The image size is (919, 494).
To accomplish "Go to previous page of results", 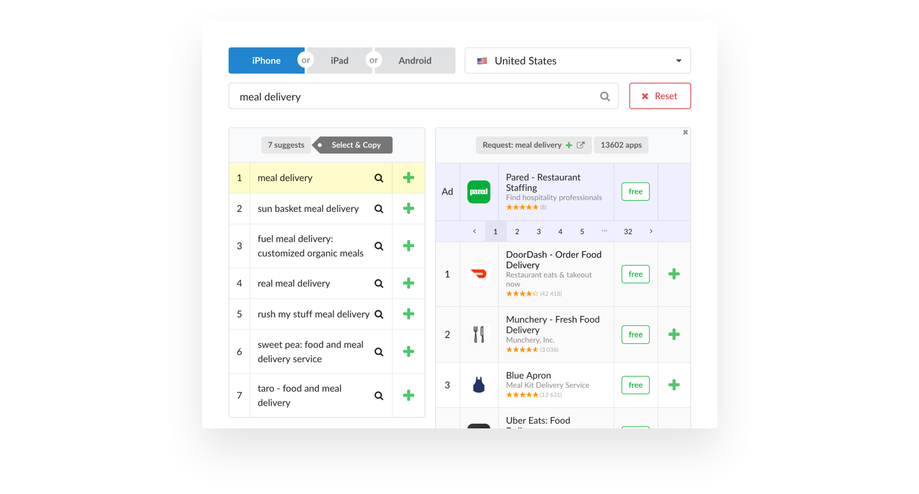I will [x=475, y=232].
